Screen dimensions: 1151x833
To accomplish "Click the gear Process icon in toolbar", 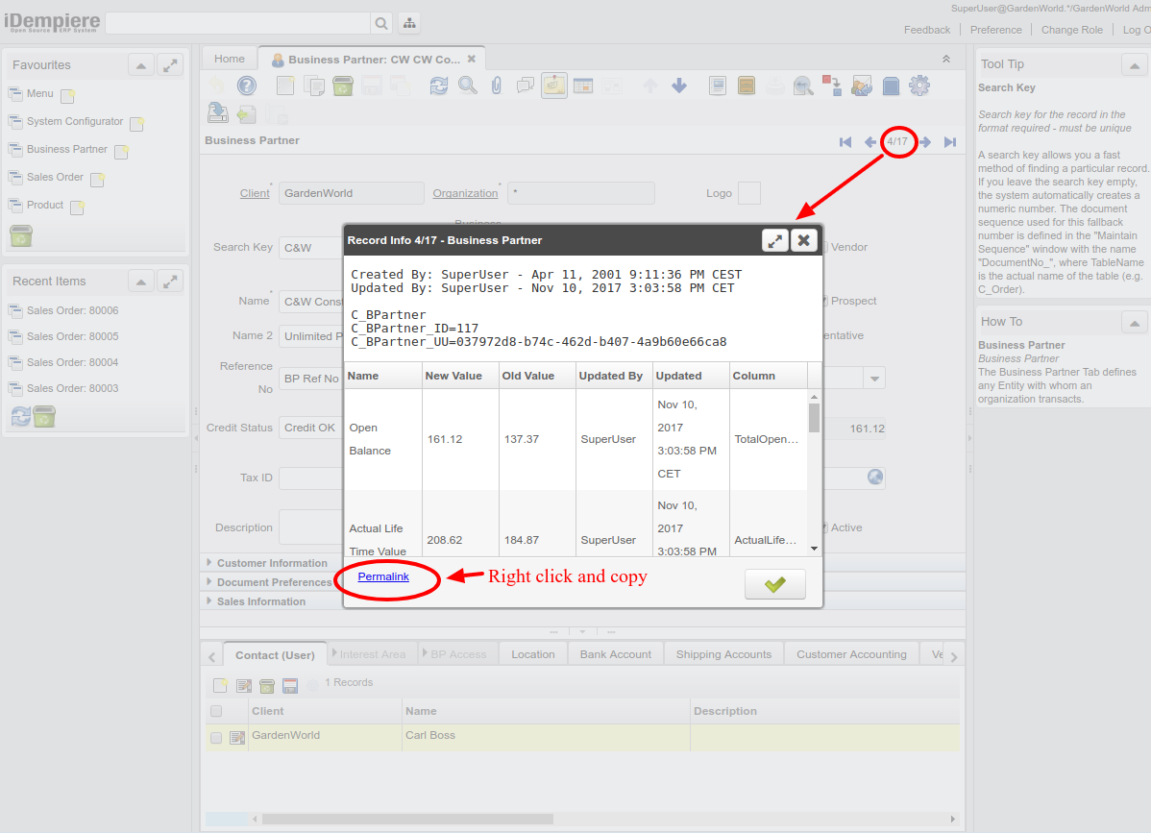I will click(x=919, y=86).
